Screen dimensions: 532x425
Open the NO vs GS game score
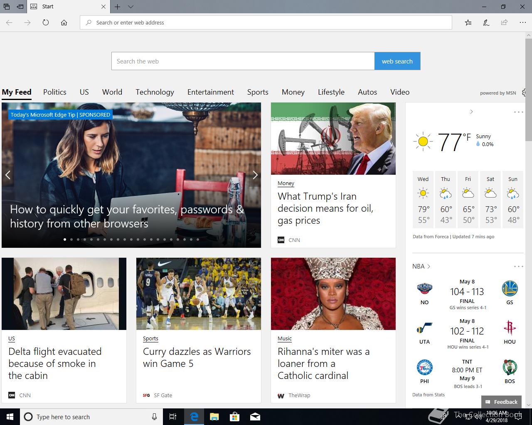point(467,292)
